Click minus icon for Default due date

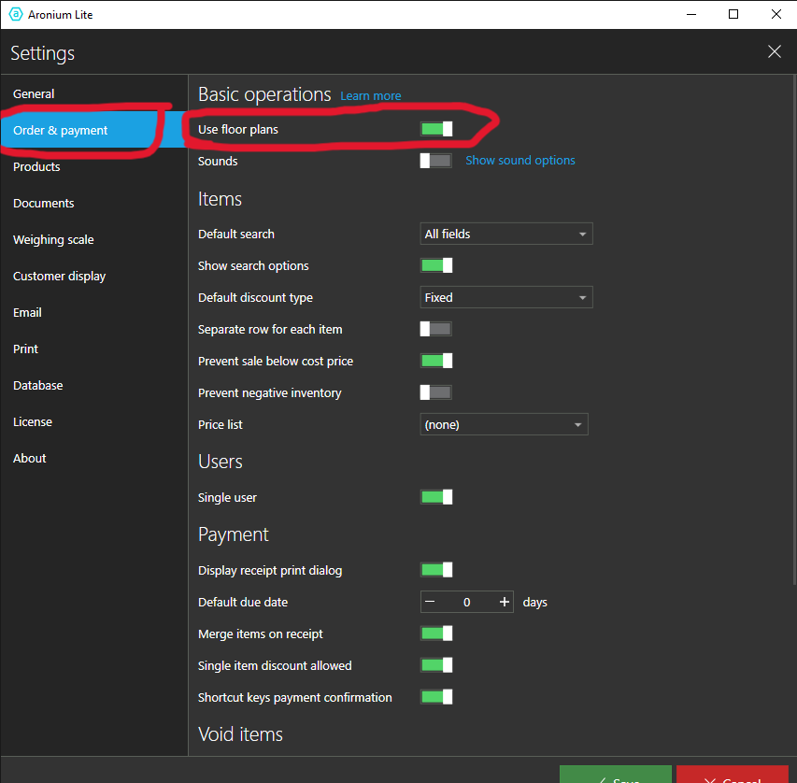[x=430, y=602]
